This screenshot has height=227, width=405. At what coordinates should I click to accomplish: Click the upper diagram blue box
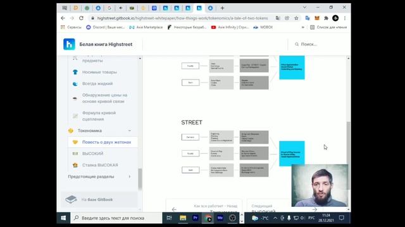[x=292, y=67]
